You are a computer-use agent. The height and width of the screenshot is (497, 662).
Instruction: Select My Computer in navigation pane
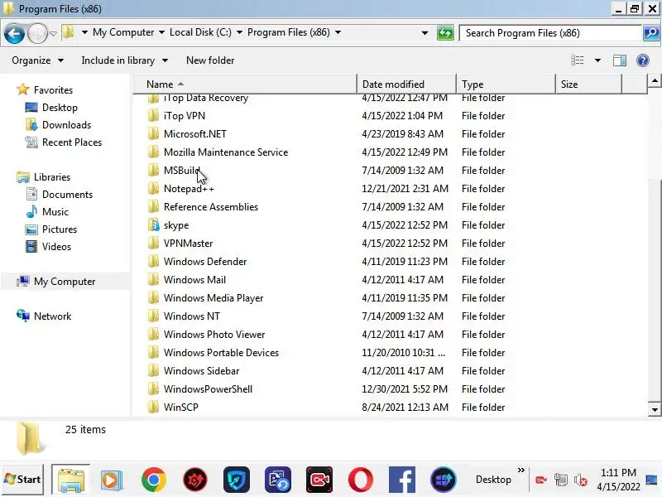pos(65,282)
